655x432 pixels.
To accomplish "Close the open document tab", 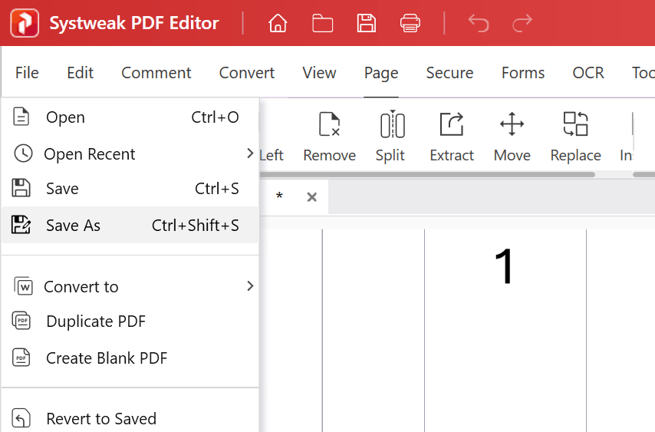I will 311,196.
